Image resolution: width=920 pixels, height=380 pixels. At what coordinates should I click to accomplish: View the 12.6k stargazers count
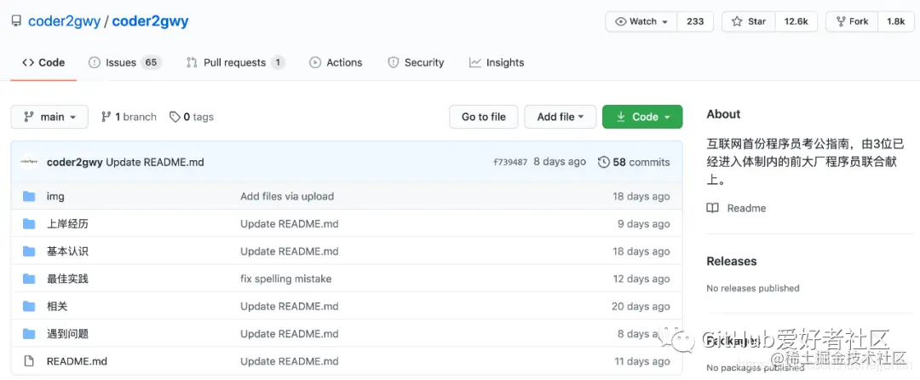click(x=796, y=21)
